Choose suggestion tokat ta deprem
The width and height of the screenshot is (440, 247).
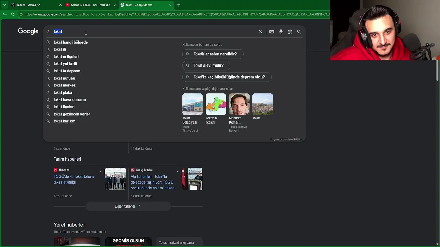point(67,71)
